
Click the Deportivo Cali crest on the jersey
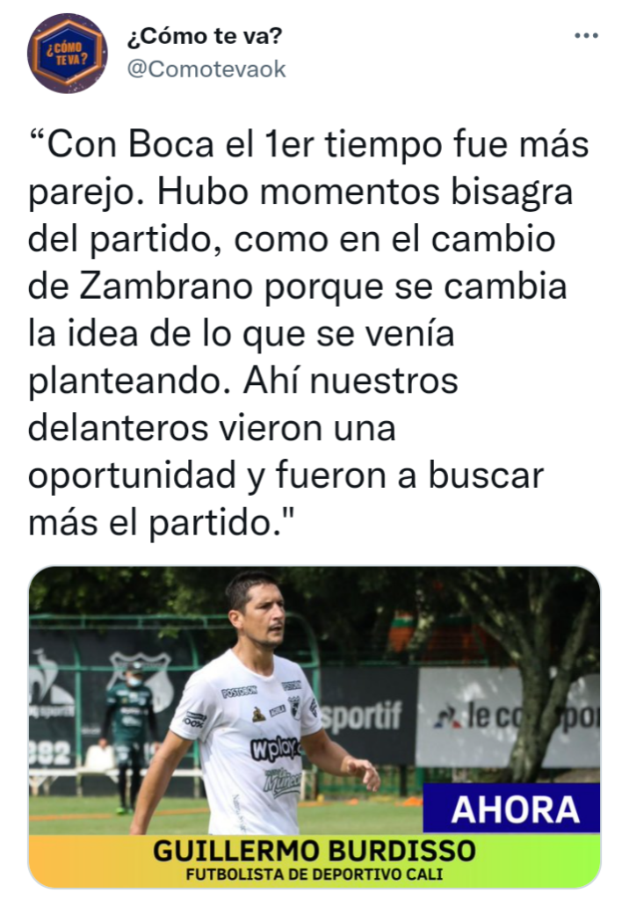(294, 706)
